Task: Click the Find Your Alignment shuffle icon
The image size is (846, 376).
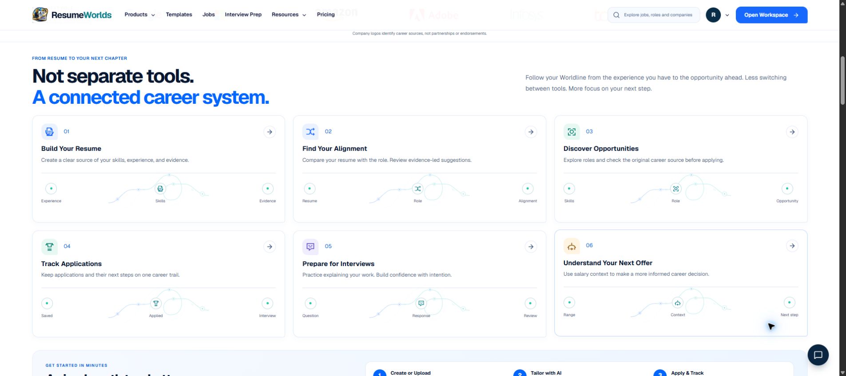Action: point(310,132)
